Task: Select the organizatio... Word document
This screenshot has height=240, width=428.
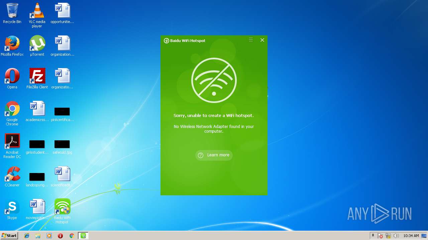Action: pos(62,79)
